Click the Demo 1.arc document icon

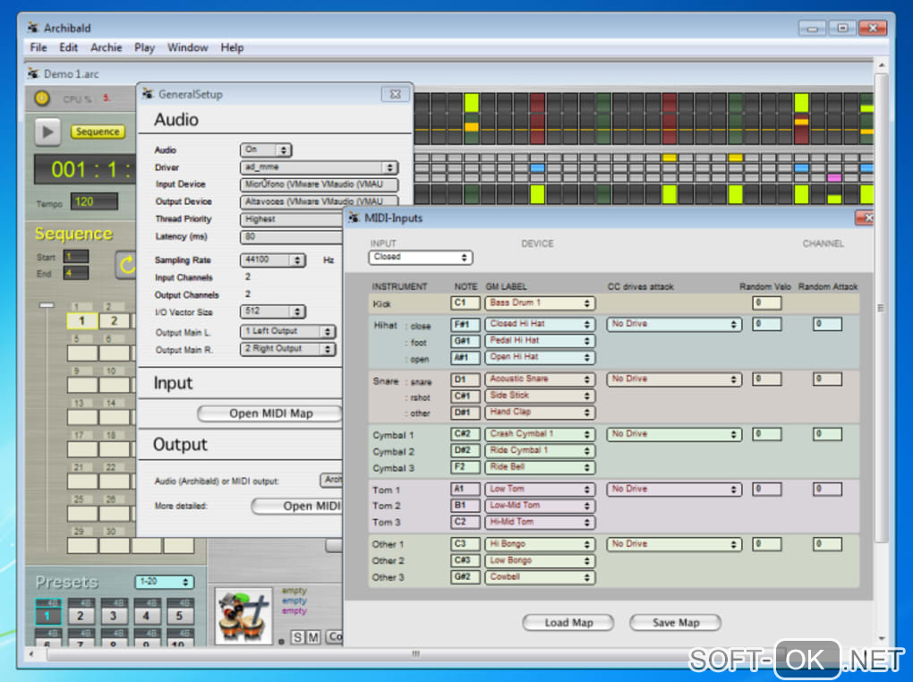[33, 73]
